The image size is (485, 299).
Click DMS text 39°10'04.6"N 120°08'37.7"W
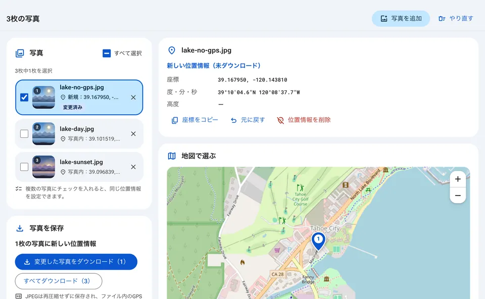coord(259,92)
